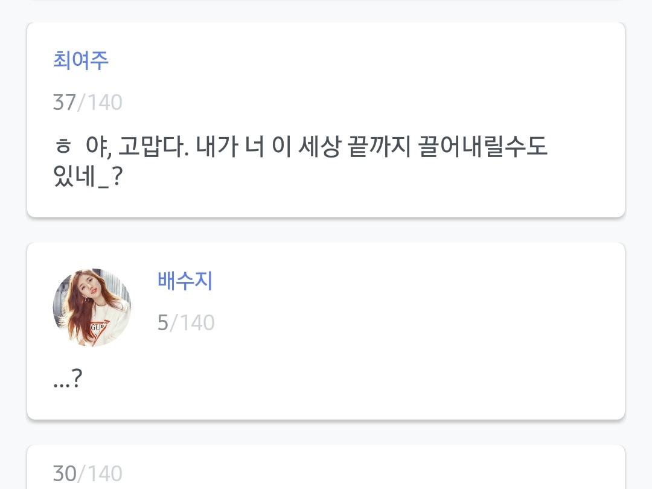Screen dimensions: 652x489
Task: Click the number 5 under 배수지
Action: click(162, 323)
